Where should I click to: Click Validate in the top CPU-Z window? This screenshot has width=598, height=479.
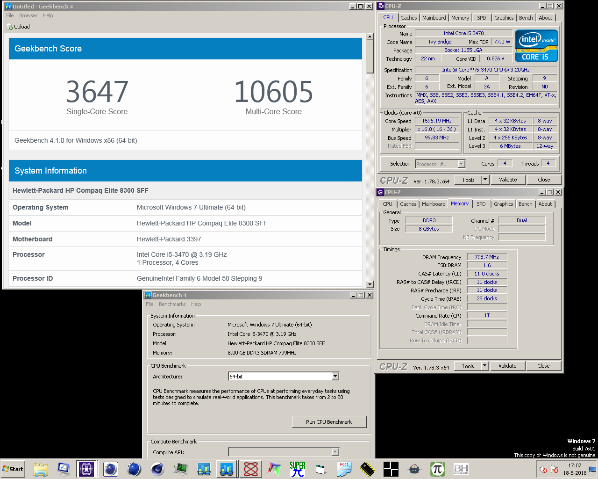[508, 180]
